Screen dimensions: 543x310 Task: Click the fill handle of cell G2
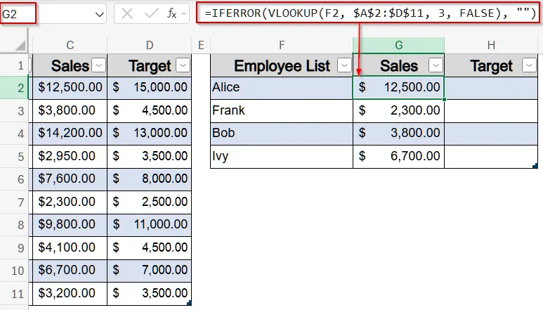click(444, 99)
